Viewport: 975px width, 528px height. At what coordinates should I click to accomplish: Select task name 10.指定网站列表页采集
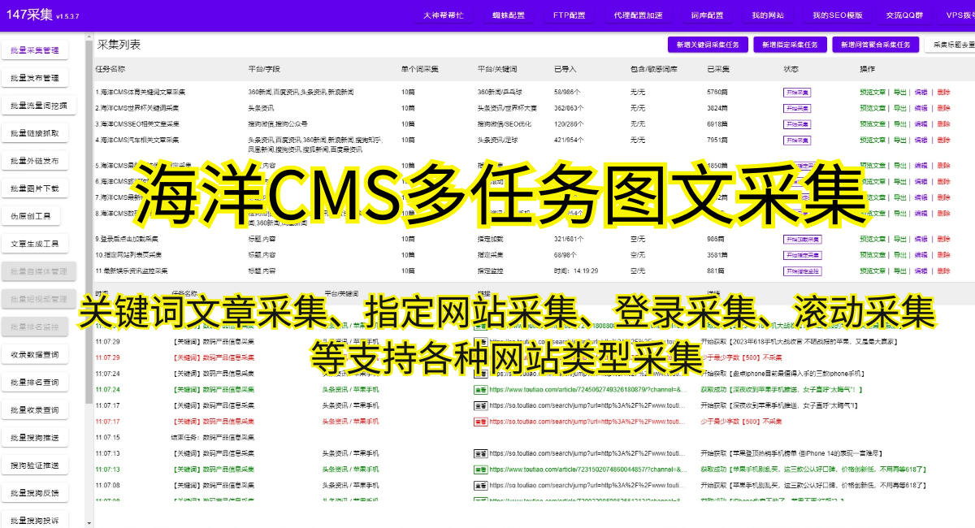[x=128, y=254]
